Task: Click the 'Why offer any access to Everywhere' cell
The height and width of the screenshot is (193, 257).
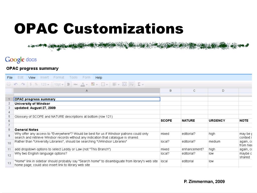Action: click(x=87, y=135)
